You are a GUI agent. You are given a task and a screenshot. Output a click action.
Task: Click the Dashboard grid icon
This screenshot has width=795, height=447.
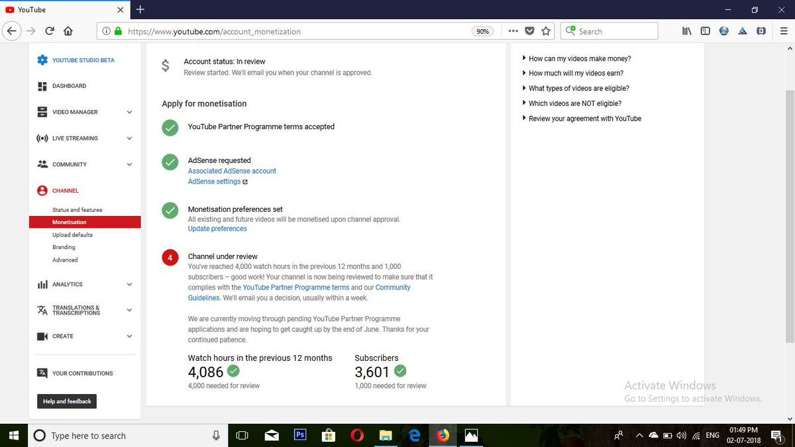pyautogui.click(x=42, y=86)
